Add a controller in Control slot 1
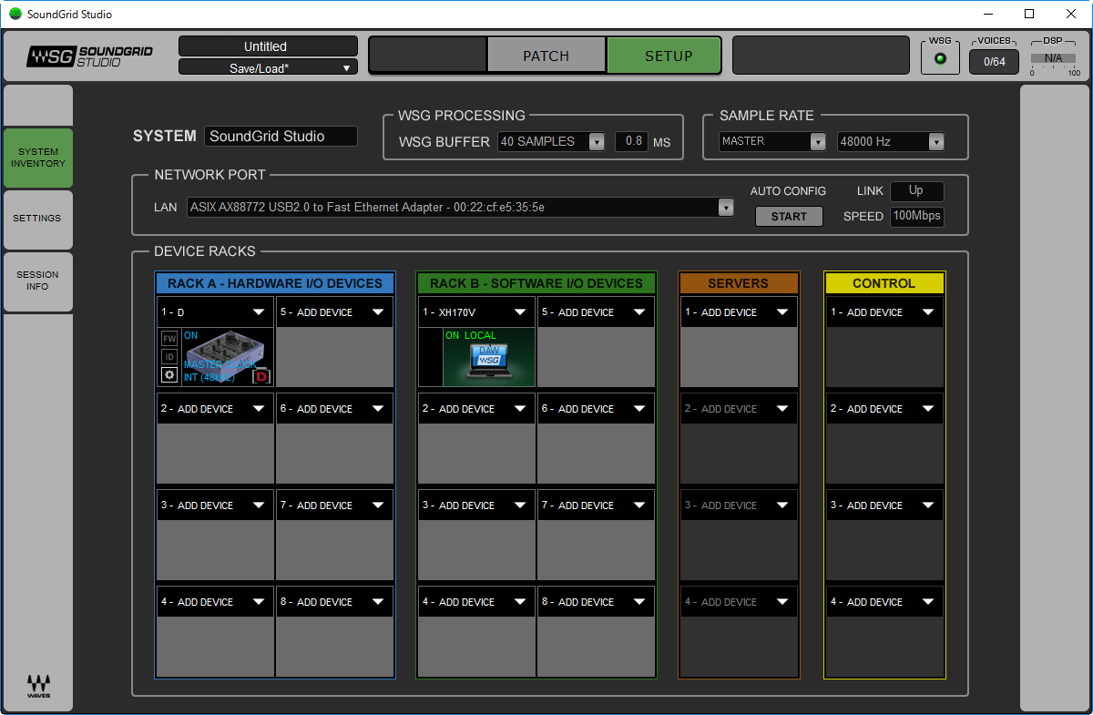The height and width of the screenshot is (715, 1093). (x=884, y=312)
